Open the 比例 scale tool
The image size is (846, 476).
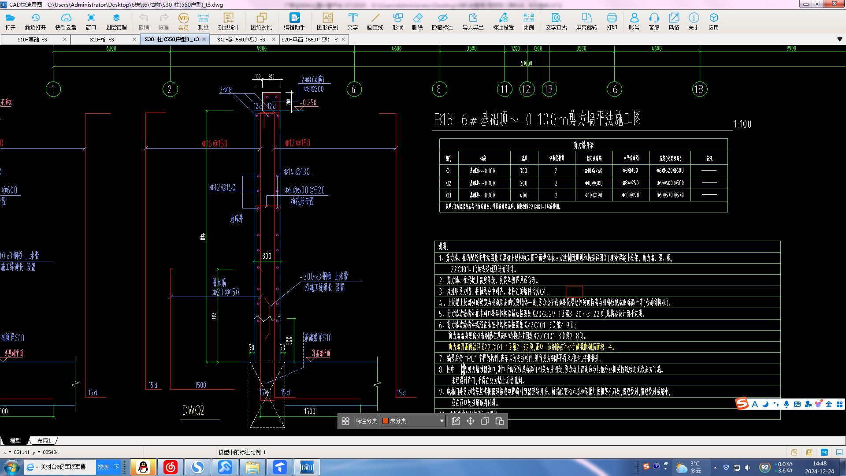point(528,21)
